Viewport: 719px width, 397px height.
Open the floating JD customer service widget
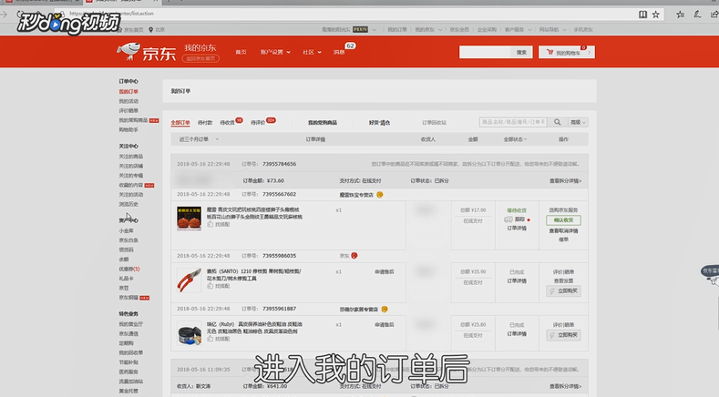pyautogui.click(x=710, y=274)
